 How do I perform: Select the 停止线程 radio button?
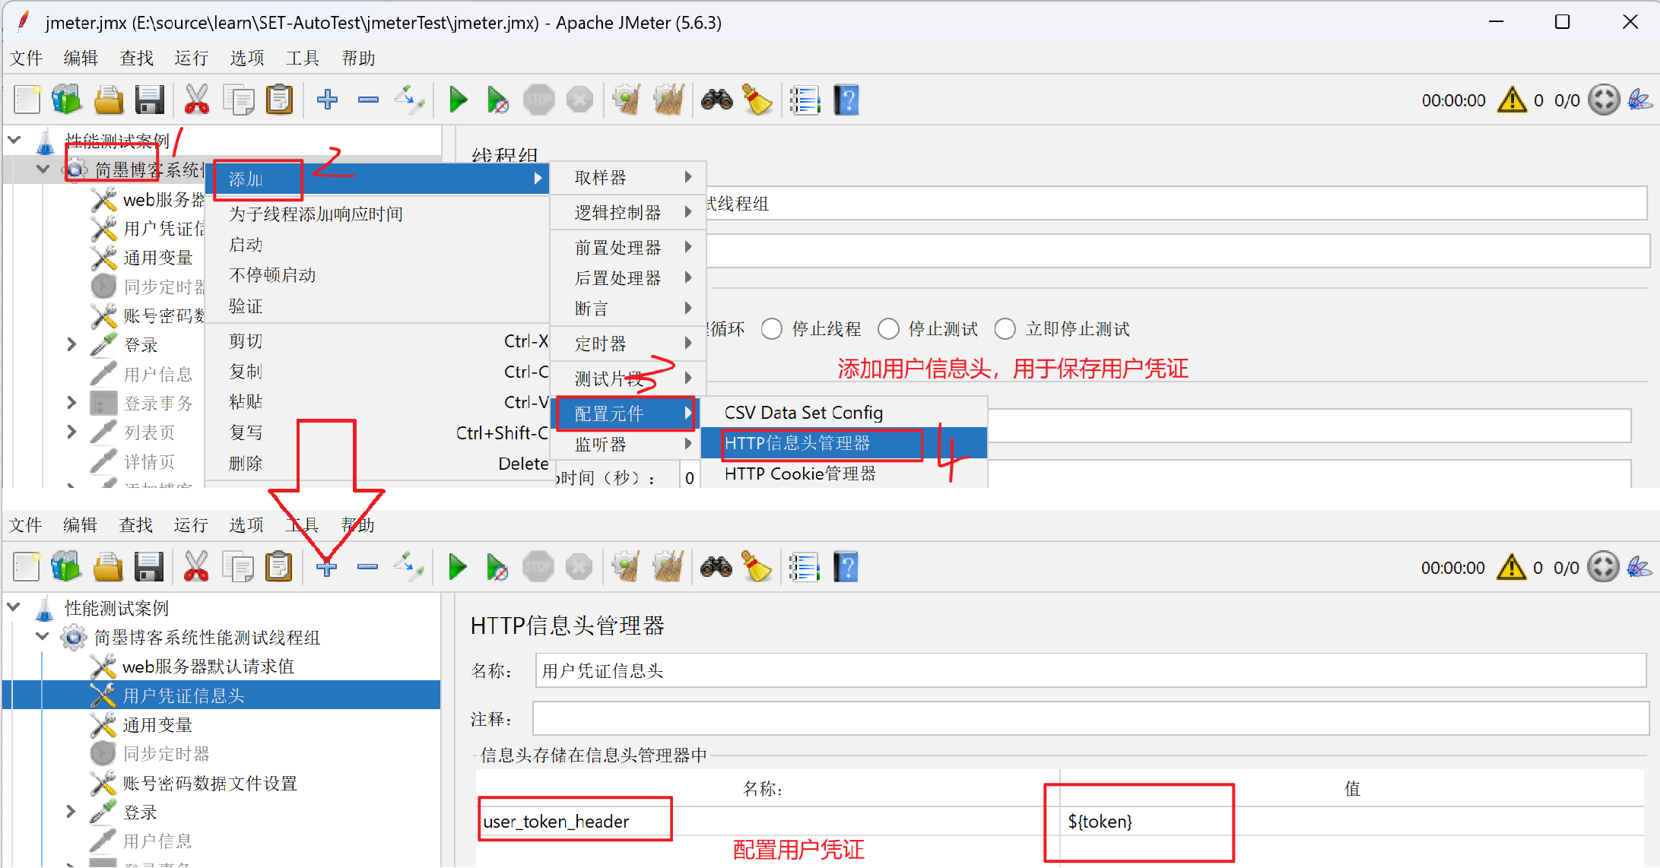(772, 329)
